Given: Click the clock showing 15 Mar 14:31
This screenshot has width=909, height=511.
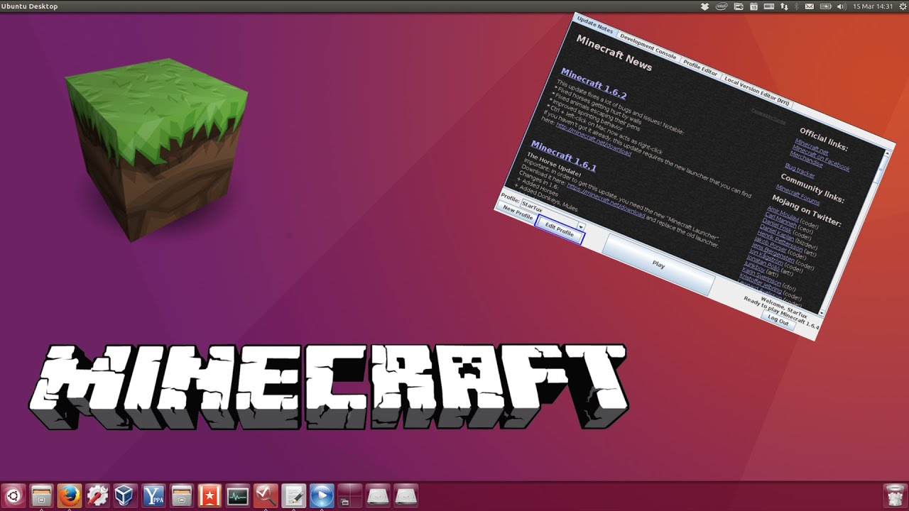Looking at the screenshot, I should pos(873,6).
